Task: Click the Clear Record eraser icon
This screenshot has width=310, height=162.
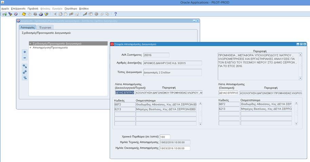Action: [x=71, y=14]
